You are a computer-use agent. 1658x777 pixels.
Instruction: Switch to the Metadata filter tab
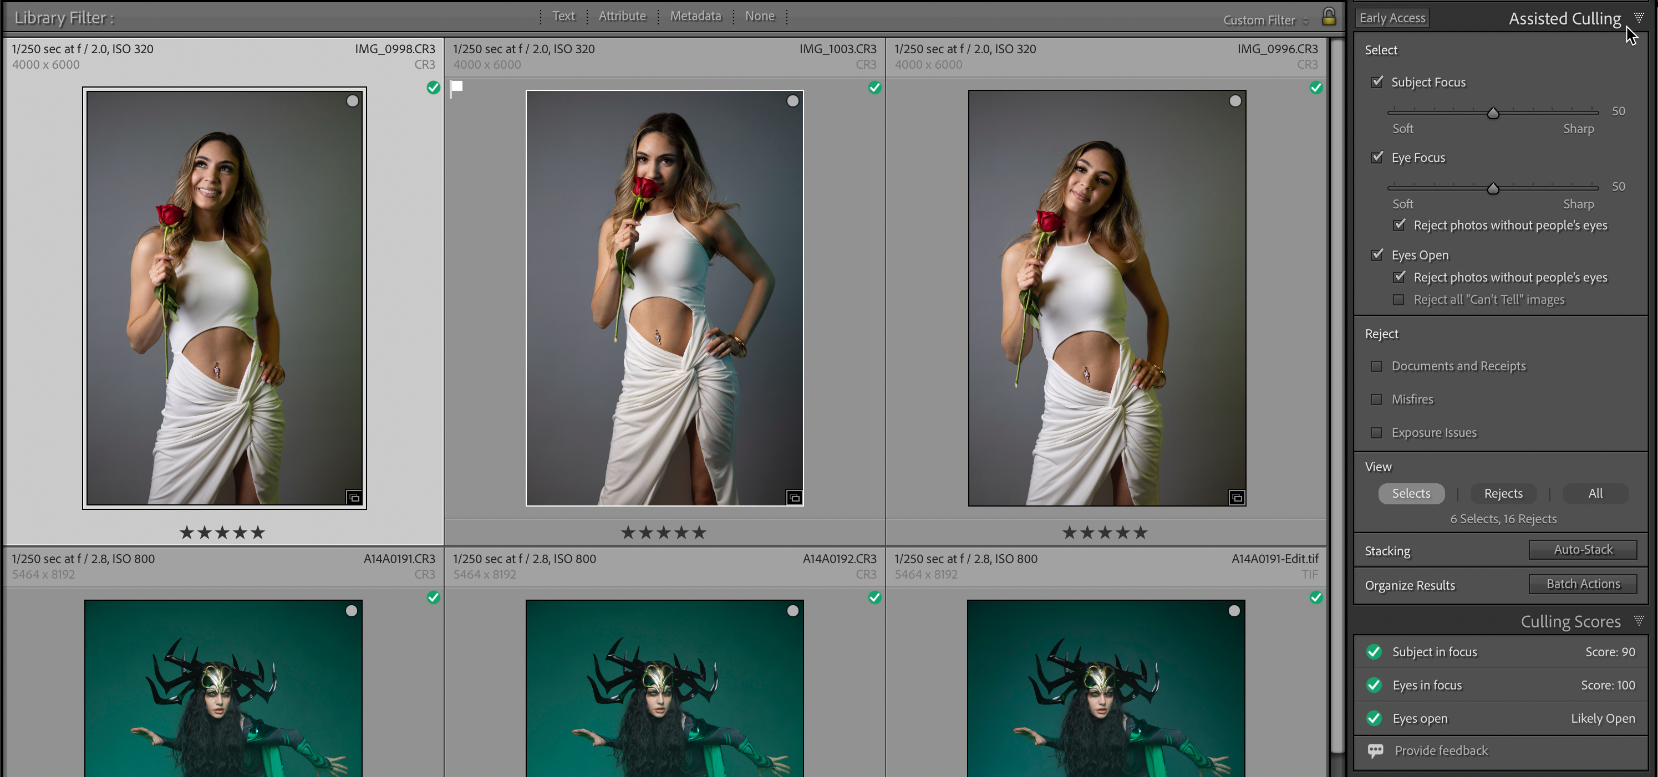click(695, 16)
